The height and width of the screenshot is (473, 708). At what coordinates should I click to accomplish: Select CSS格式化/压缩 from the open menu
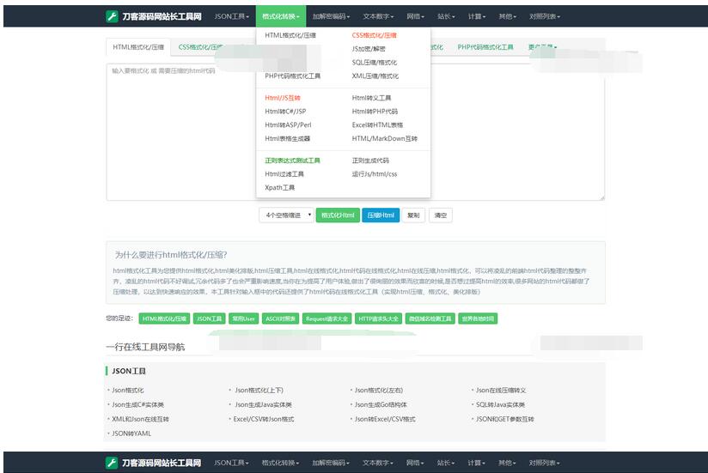tap(375, 35)
